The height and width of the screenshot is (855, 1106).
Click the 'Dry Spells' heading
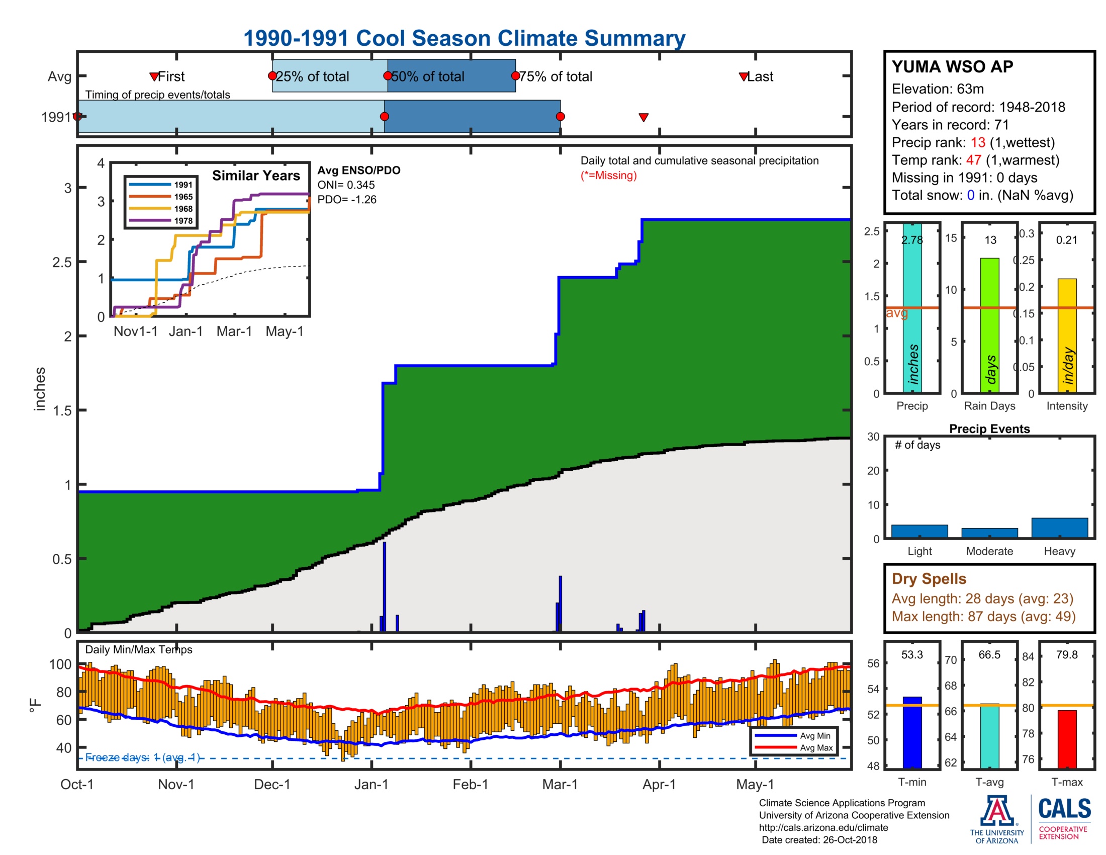click(929, 579)
